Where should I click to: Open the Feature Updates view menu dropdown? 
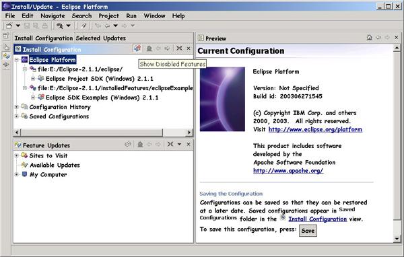pos(179,144)
